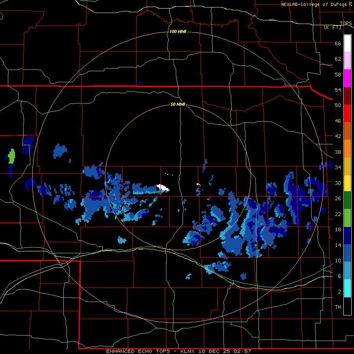Click the 'NEXLAB-College of DuPage' credit text

coord(314,4)
